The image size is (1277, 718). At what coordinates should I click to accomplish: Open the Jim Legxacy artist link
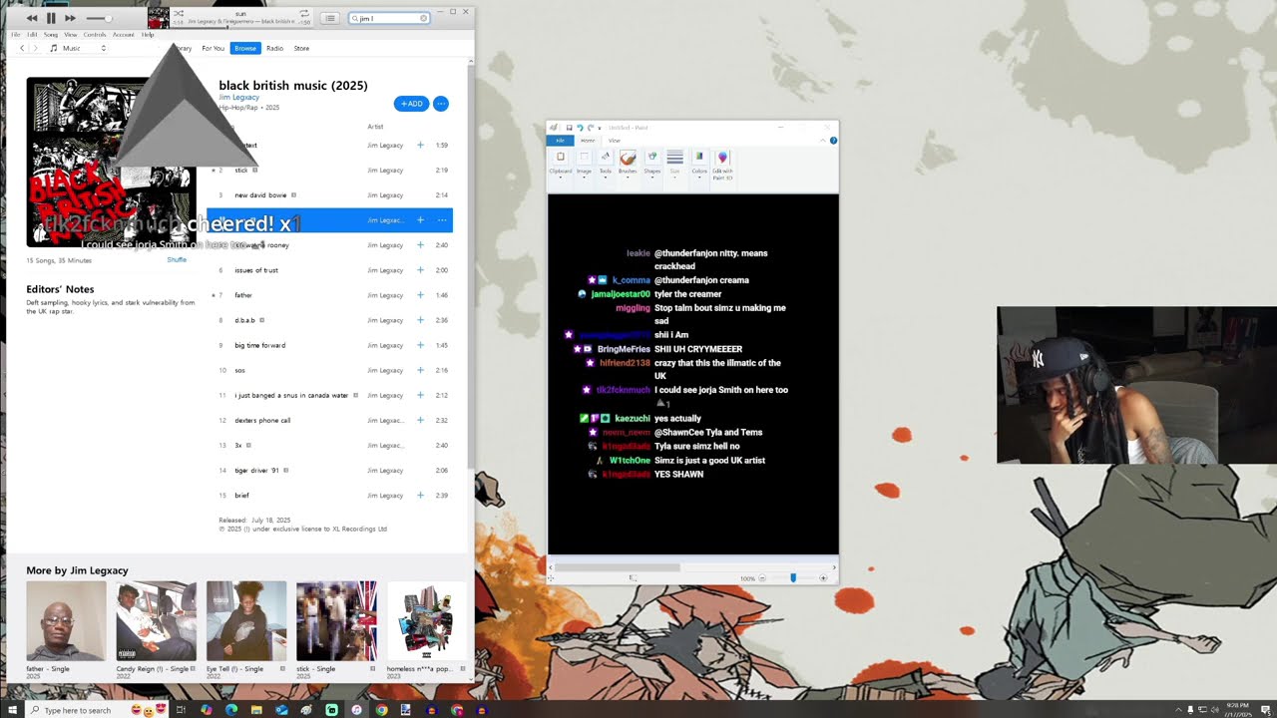(238, 97)
